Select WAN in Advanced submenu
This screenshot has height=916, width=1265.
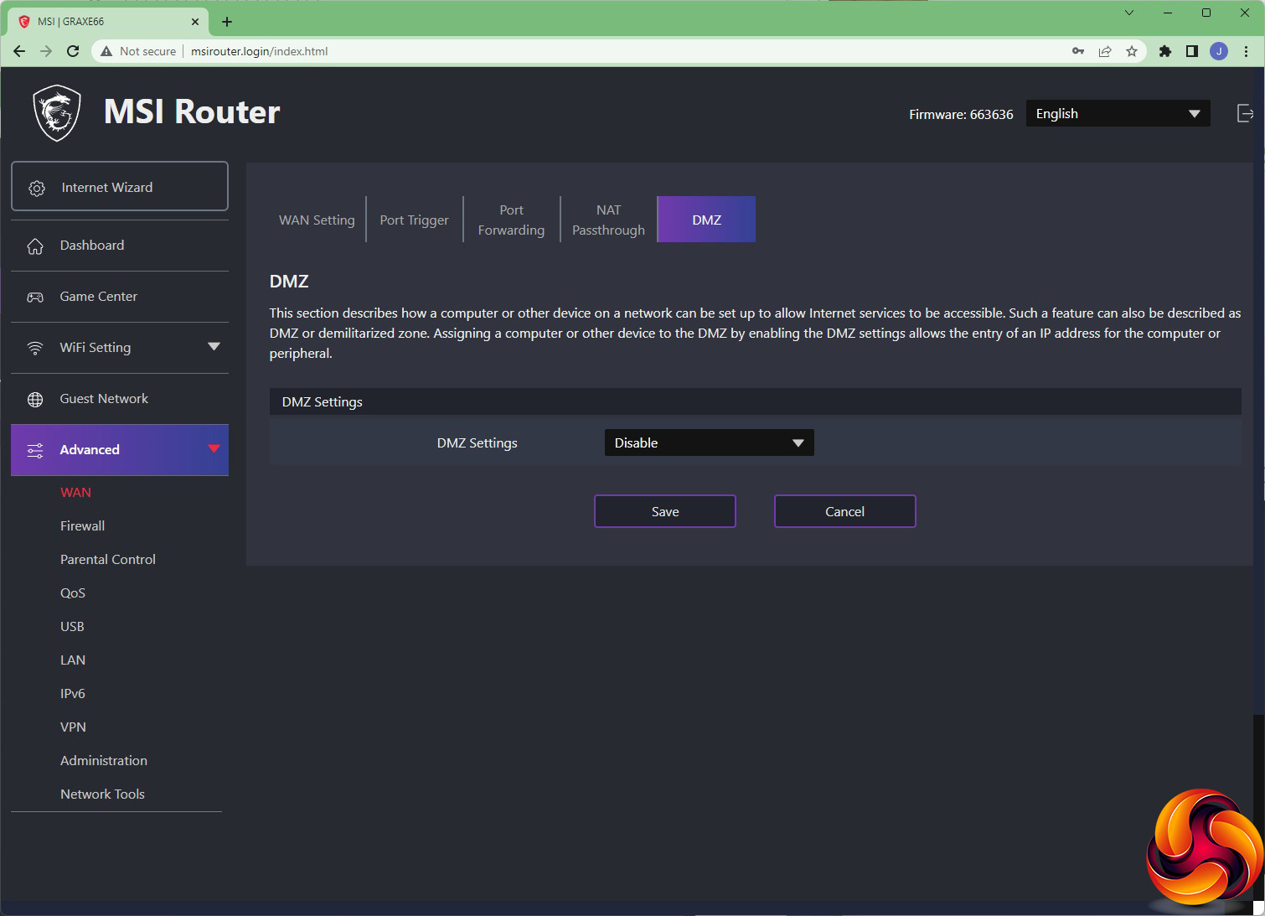[75, 493]
